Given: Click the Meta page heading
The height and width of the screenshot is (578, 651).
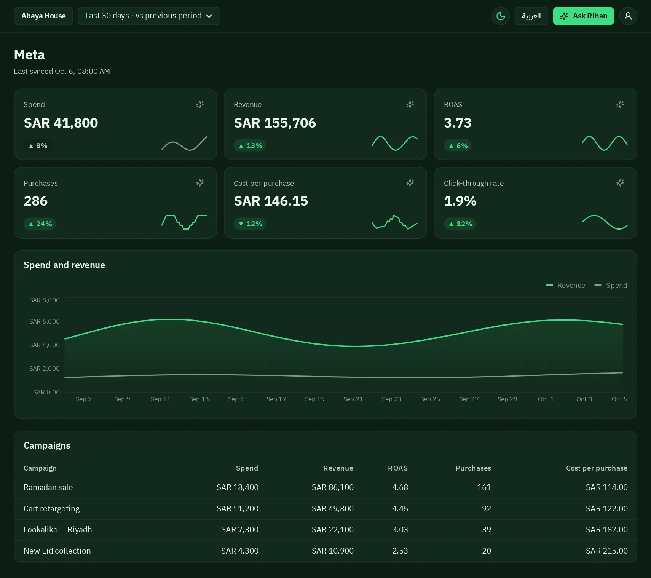Looking at the screenshot, I should point(29,55).
